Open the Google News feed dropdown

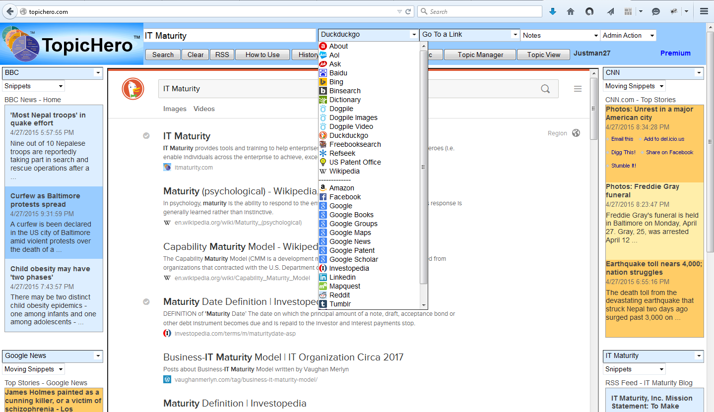pyautogui.click(x=52, y=356)
